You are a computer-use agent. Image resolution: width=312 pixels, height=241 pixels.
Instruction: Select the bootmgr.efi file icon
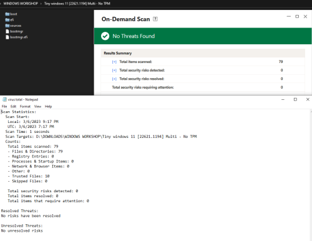(x=7, y=37)
